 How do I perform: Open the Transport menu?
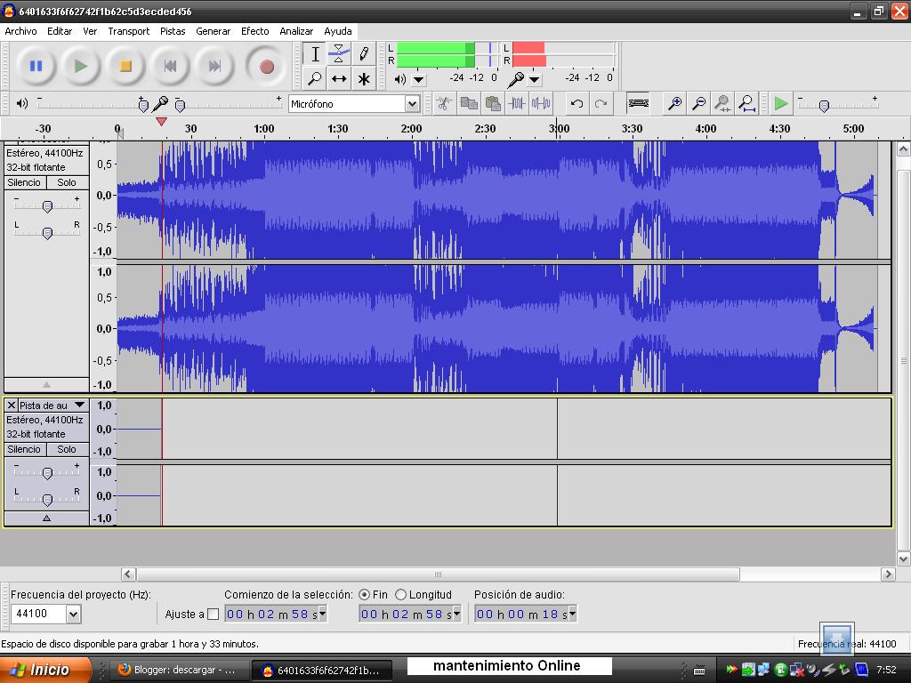coord(128,30)
